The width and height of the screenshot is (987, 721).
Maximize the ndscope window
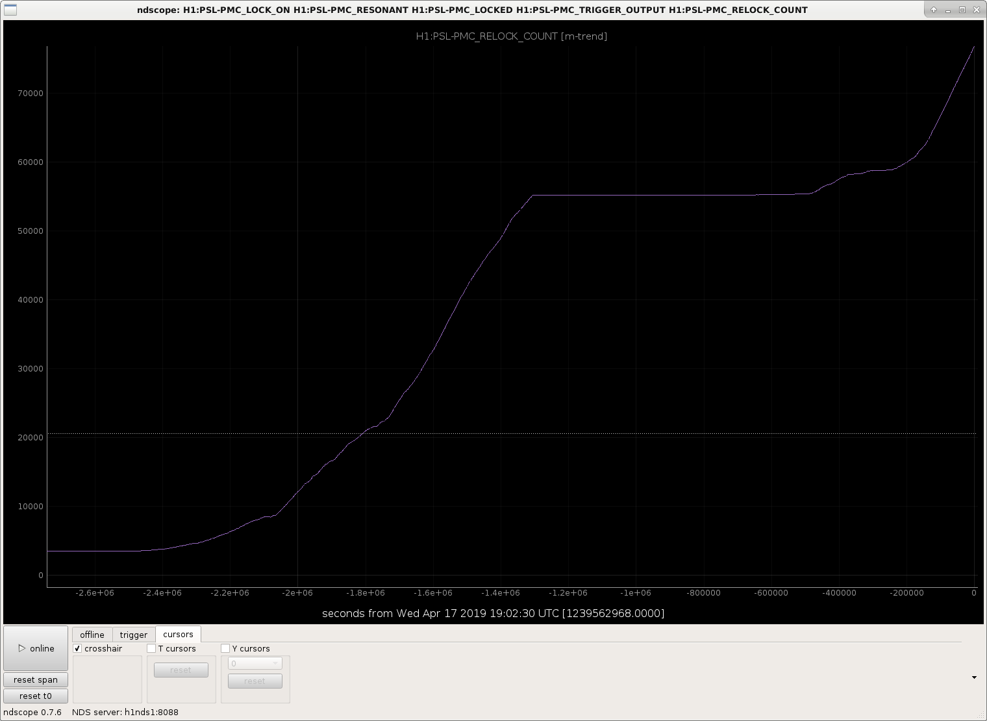(x=962, y=10)
